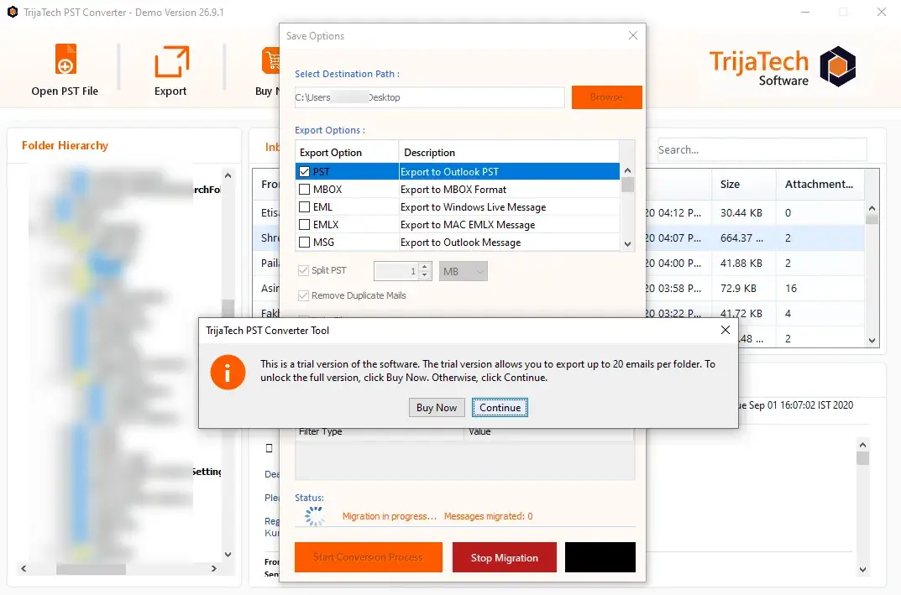Viewport: 901px width, 595px height.
Task: Toggle Remove Duplicate Mails checkbox
Action: tap(303, 295)
